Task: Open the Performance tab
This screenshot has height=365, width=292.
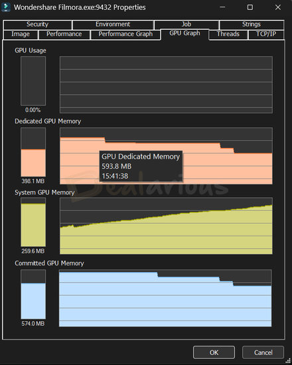Action: point(64,35)
